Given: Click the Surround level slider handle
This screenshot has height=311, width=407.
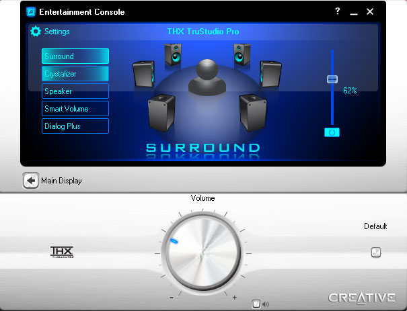Looking at the screenshot, I should coord(332,79).
